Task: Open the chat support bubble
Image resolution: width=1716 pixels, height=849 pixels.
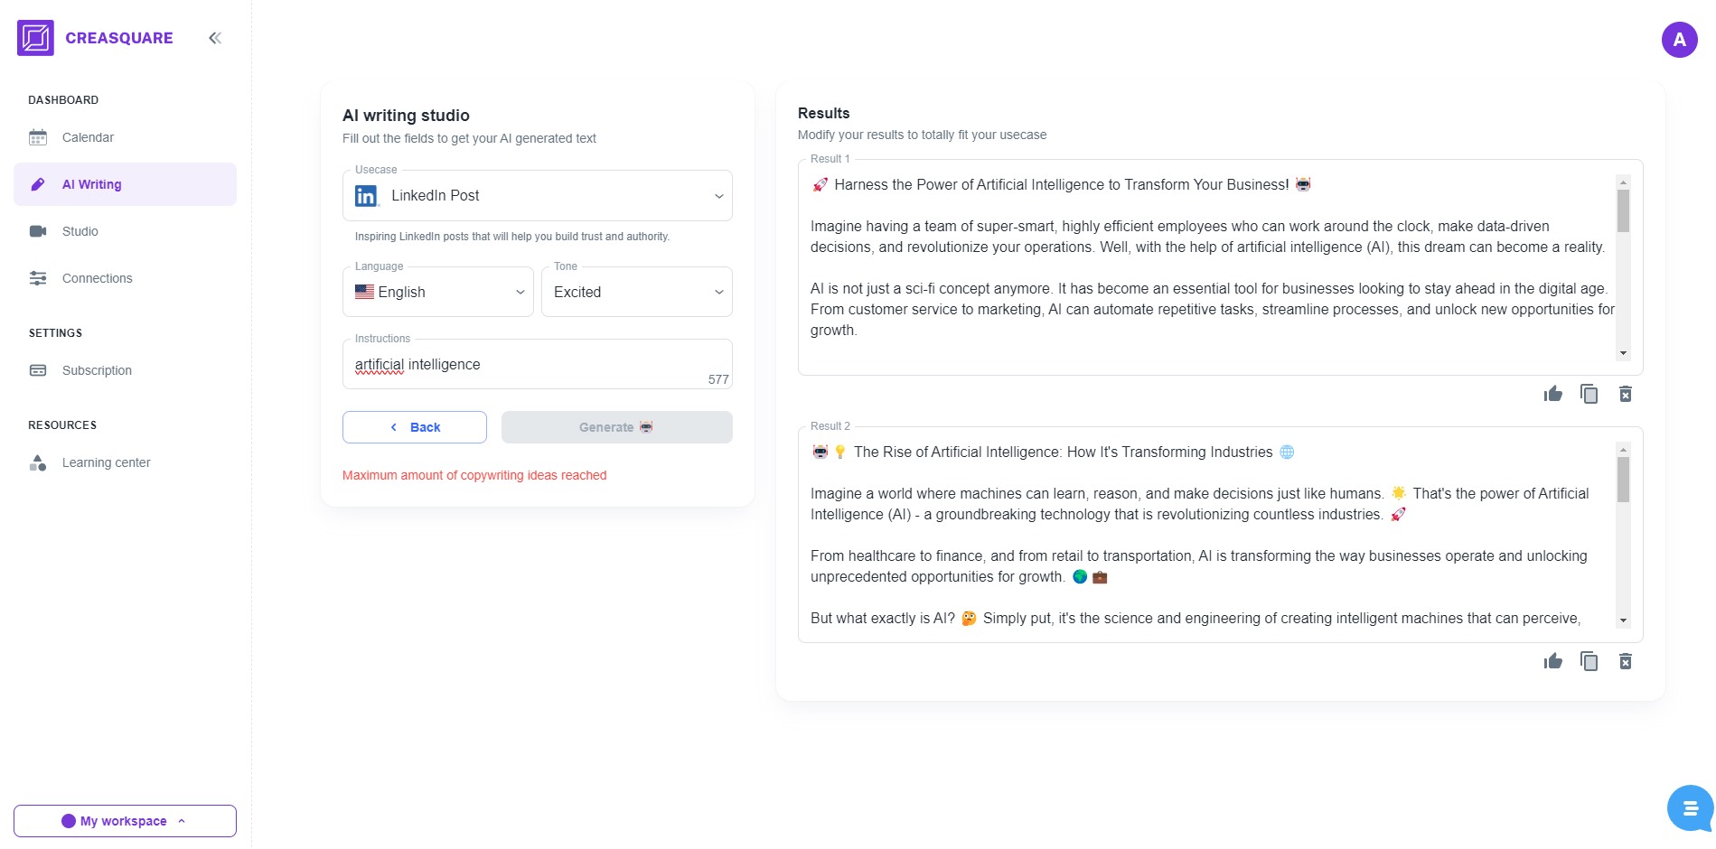Action: [x=1690, y=807]
